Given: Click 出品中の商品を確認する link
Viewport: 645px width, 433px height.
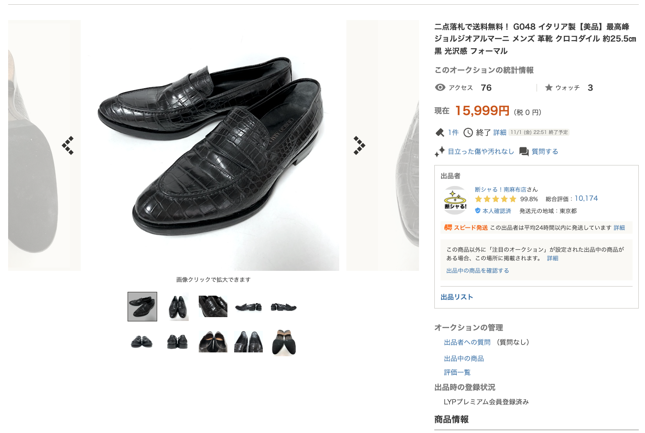Looking at the screenshot, I should click(478, 270).
